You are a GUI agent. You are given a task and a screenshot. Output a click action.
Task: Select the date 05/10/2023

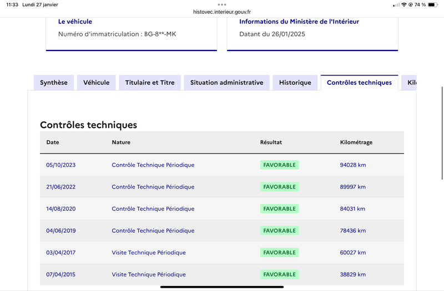[x=61, y=165]
